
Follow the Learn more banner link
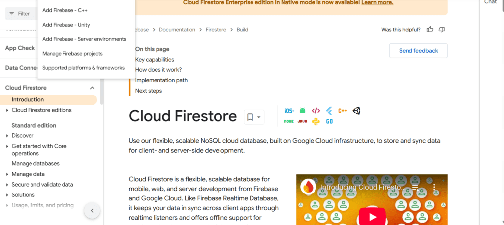pyautogui.click(x=378, y=3)
